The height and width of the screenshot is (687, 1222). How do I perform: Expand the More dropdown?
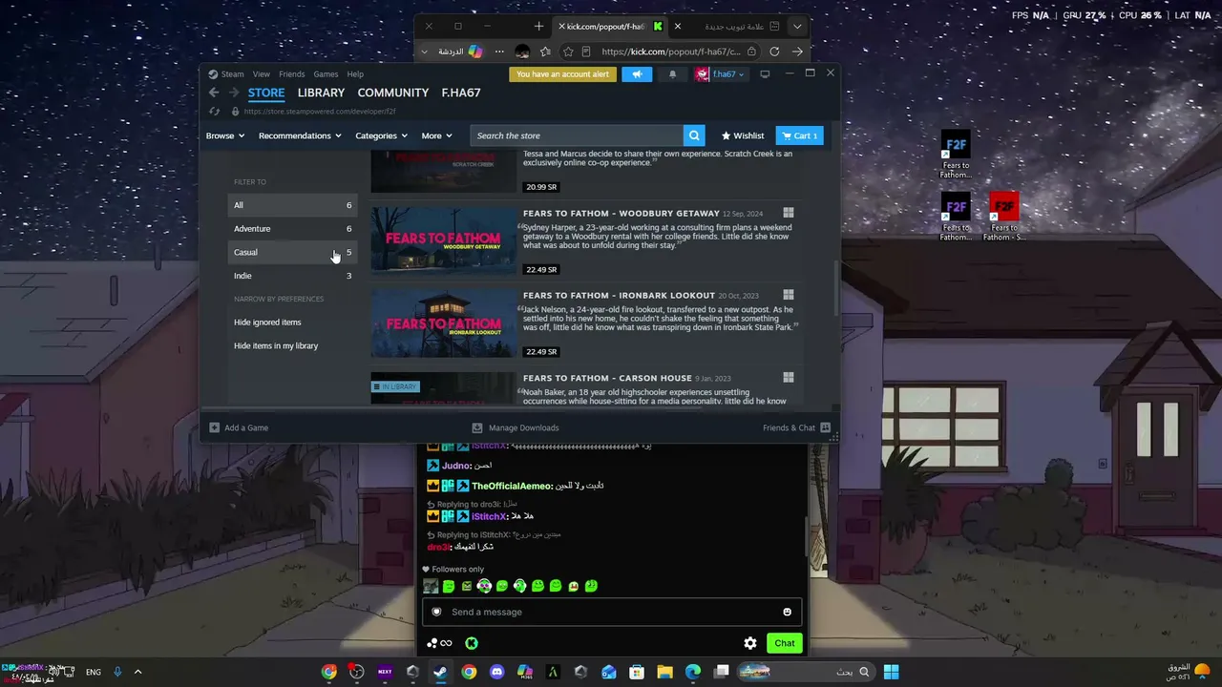coord(436,135)
